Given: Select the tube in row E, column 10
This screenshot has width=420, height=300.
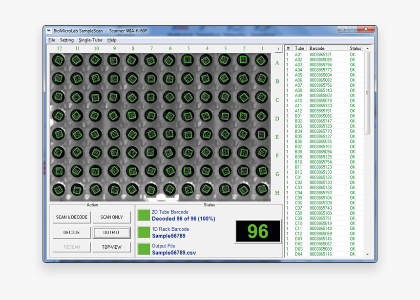Looking at the screenshot, I should [x=95, y=134].
